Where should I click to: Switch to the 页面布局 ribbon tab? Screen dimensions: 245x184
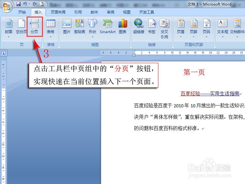pos(58,12)
